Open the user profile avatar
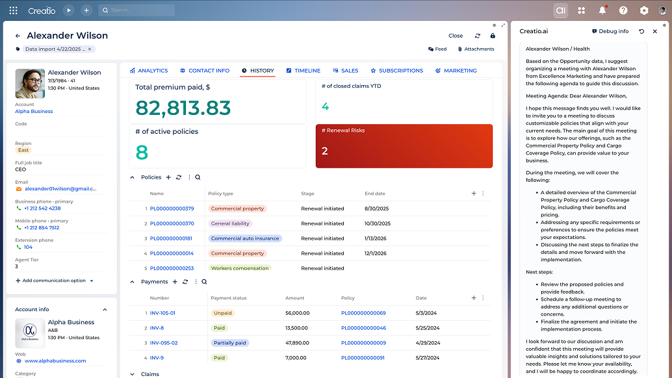This screenshot has width=672, height=378. click(x=662, y=10)
